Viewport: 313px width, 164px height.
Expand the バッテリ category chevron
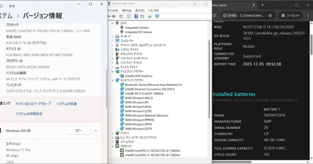[x=113, y=133]
